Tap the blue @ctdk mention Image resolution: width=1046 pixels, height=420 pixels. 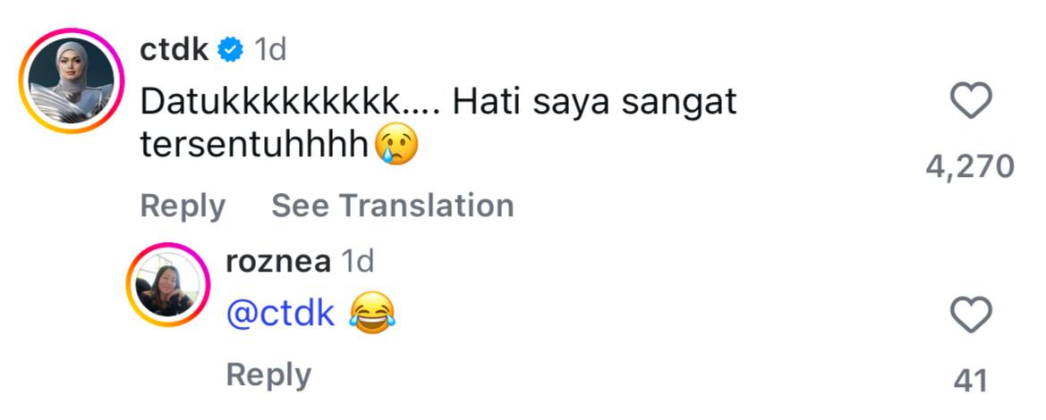(x=281, y=314)
